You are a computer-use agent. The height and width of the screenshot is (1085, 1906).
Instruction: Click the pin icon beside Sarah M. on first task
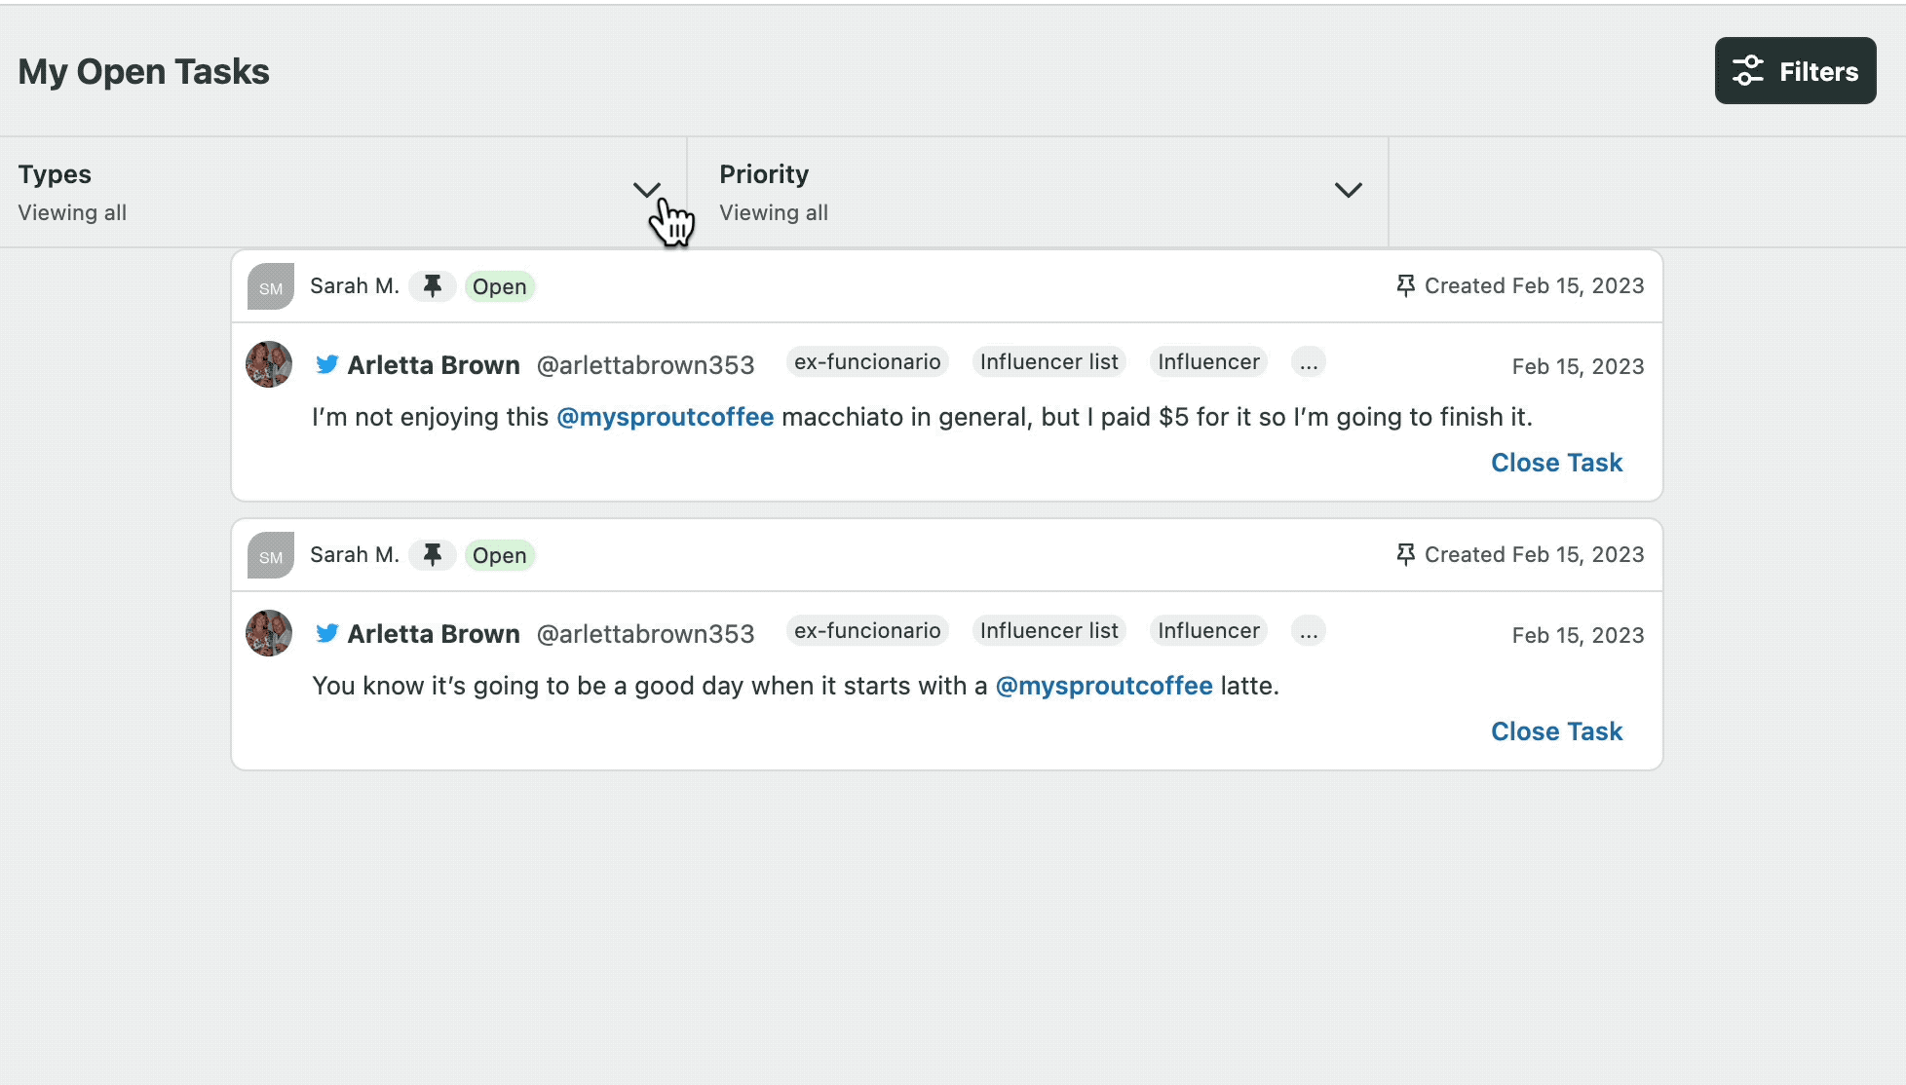(432, 285)
